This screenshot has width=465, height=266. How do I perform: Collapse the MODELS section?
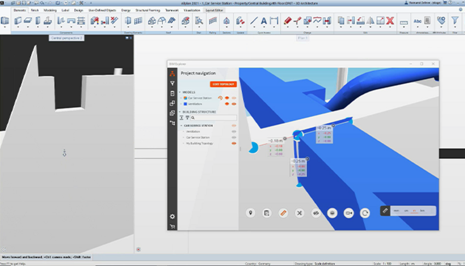coord(179,92)
